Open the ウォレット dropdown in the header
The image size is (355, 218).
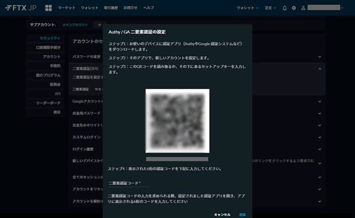[x=247, y=8]
